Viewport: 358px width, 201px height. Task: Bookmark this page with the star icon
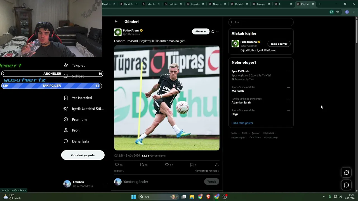click(x=338, y=12)
